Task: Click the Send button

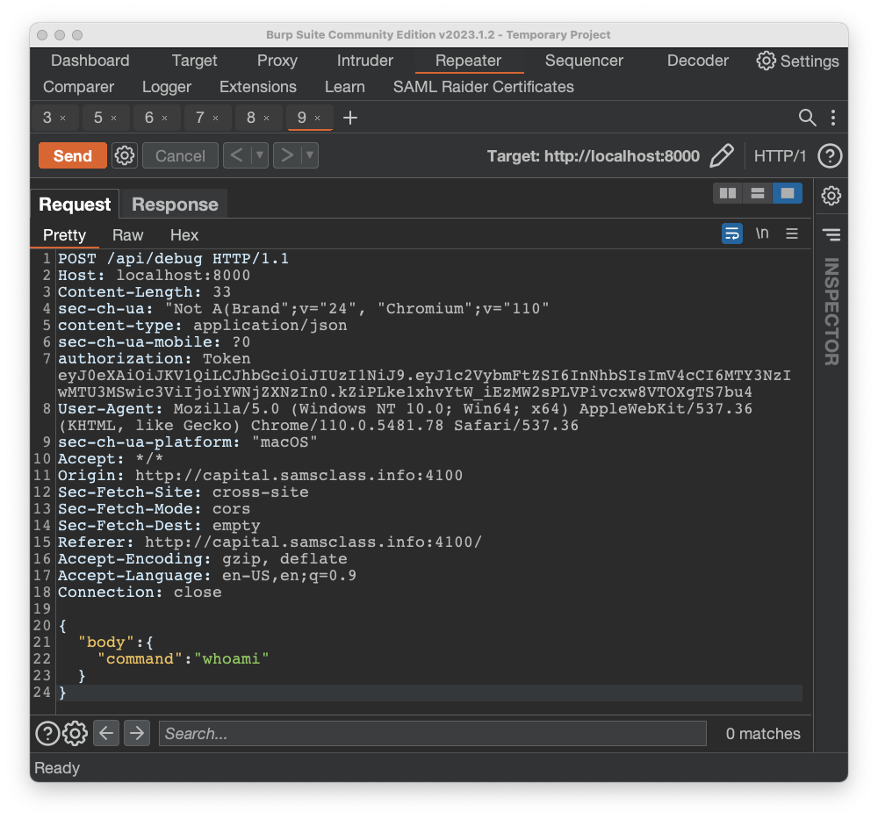Action: 72,156
